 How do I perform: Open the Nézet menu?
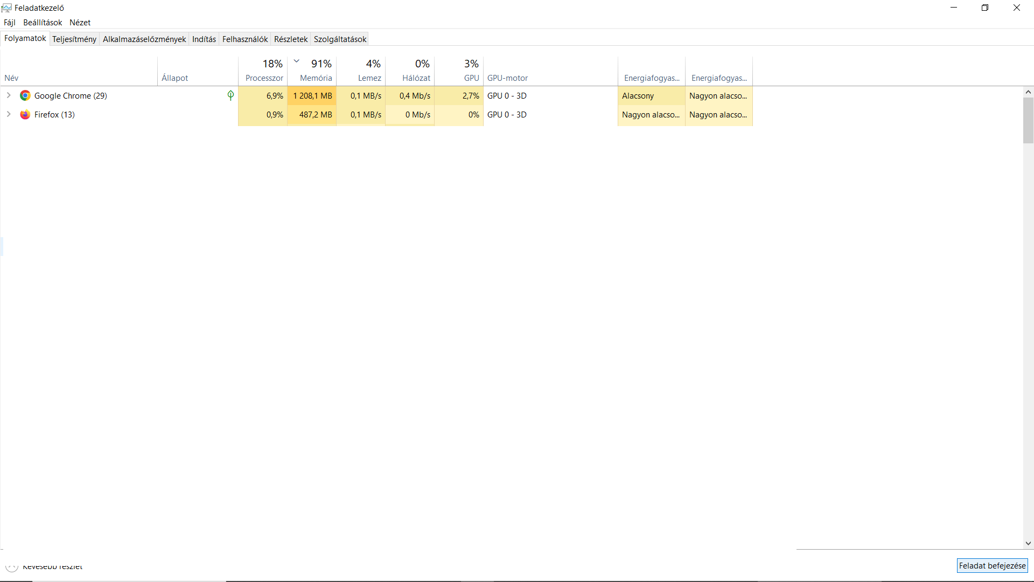click(80, 23)
